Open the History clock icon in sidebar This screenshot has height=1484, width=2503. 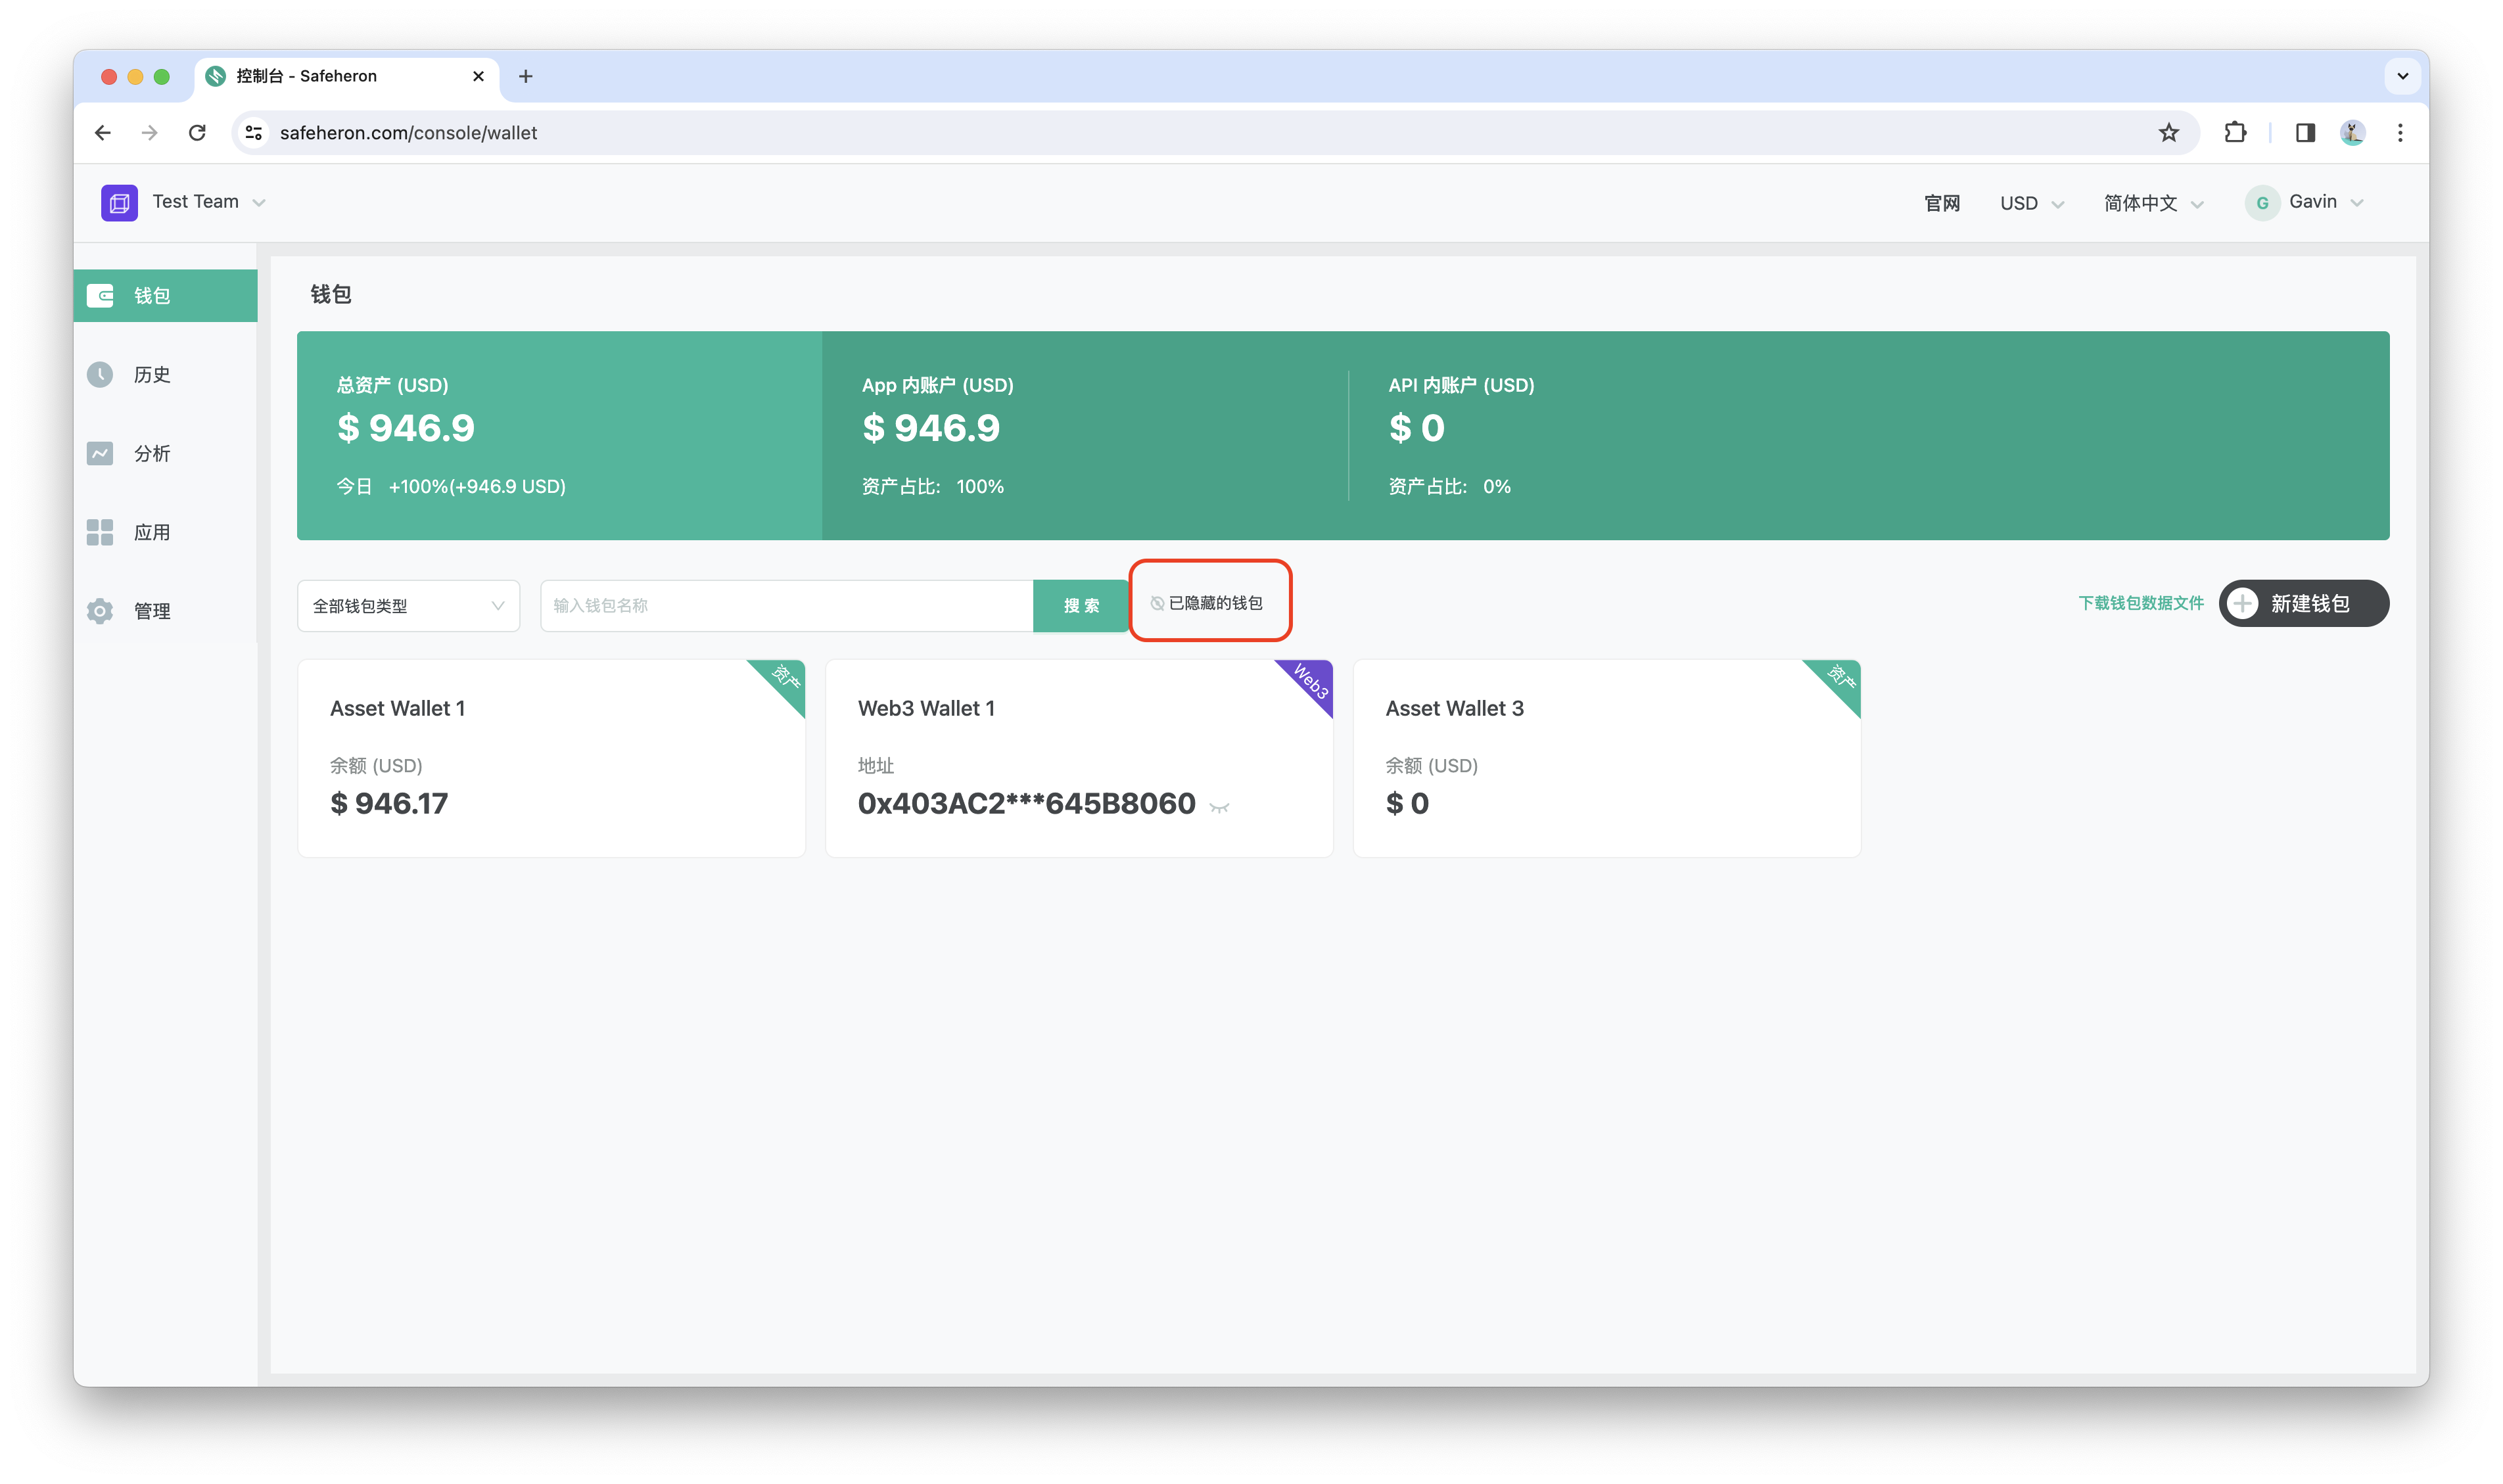(x=100, y=374)
